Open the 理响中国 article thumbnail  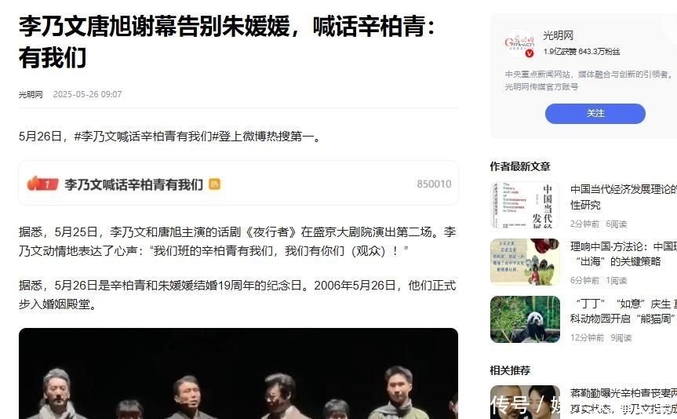point(525,262)
